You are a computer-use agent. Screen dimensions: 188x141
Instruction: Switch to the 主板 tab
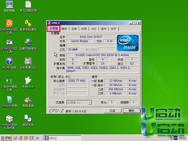click(x=74, y=29)
